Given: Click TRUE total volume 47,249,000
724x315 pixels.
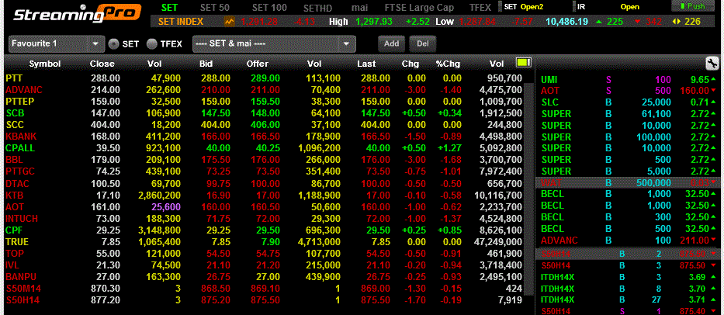Looking at the screenshot, I should coord(498,242).
